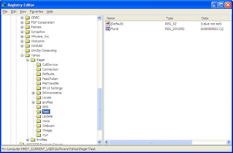The width and height of the screenshot is (233, 153).
Task: Click the status bar registry path
Action: pos(49,149)
